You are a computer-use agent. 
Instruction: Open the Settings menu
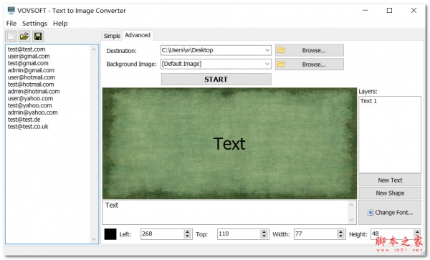tap(34, 24)
